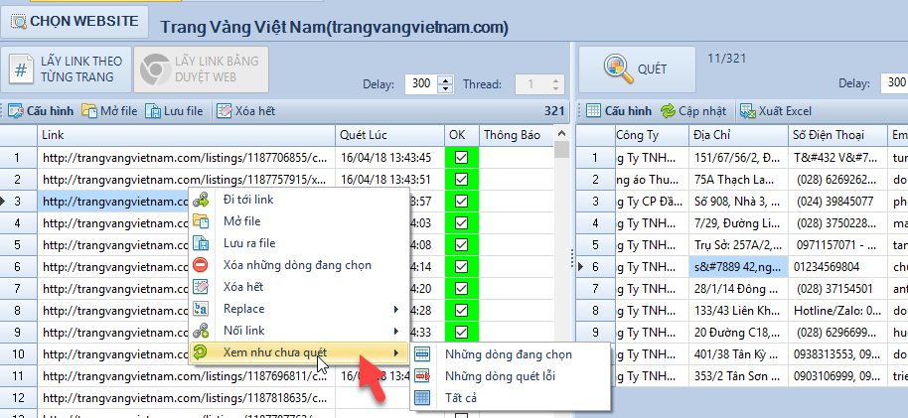Click the Những dòng quét lỗi icon
The image size is (908, 418).
(x=423, y=376)
